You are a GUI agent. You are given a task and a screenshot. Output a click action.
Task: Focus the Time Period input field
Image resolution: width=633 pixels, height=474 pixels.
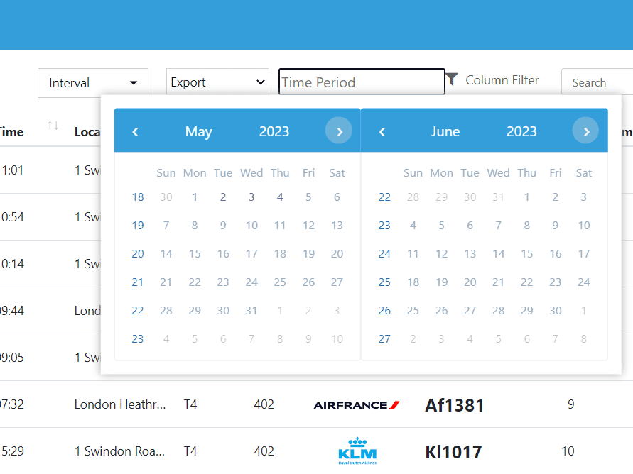(x=361, y=82)
